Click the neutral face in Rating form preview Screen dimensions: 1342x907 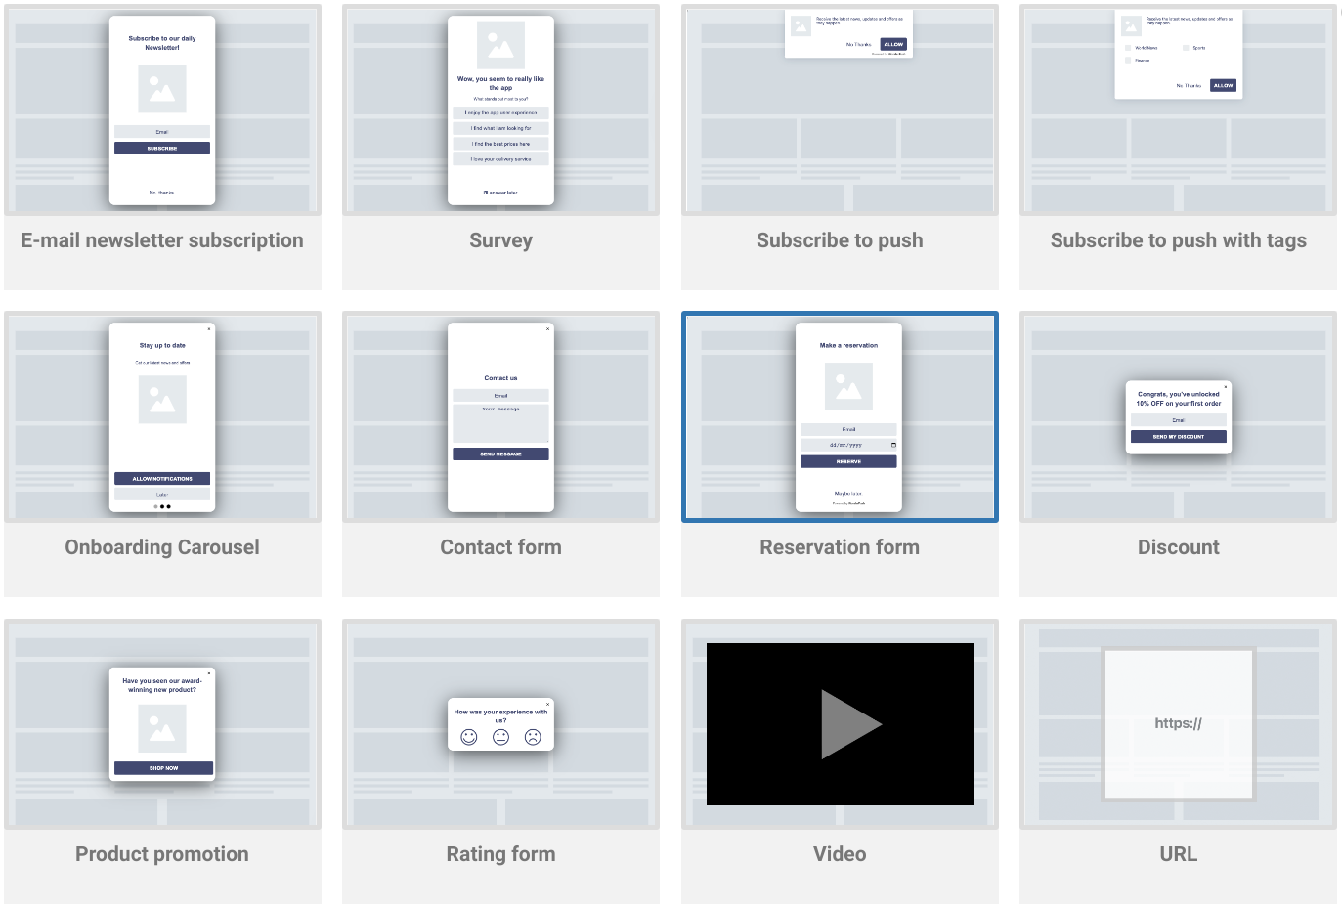tap(500, 737)
